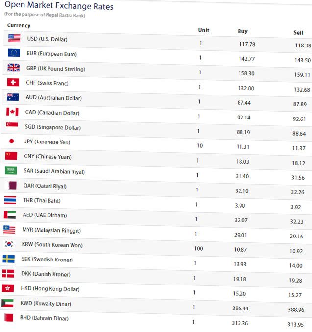Viewport: 312px width, 332px height.
Task: Click the Kuwait flag icon
Action: tap(7, 303)
